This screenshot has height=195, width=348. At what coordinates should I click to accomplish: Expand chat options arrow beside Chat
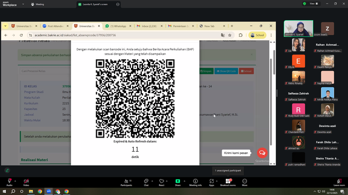152,181
